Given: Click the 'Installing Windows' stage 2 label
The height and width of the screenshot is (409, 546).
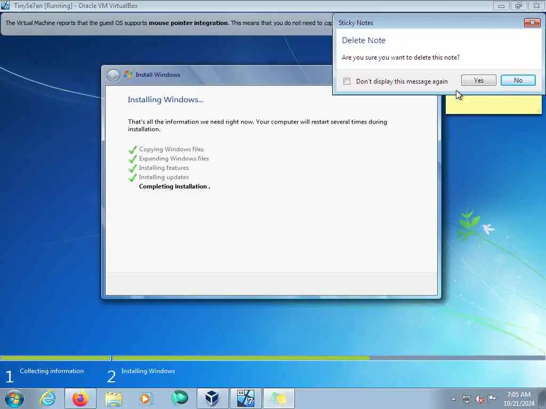Looking at the screenshot, I should (148, 371).
